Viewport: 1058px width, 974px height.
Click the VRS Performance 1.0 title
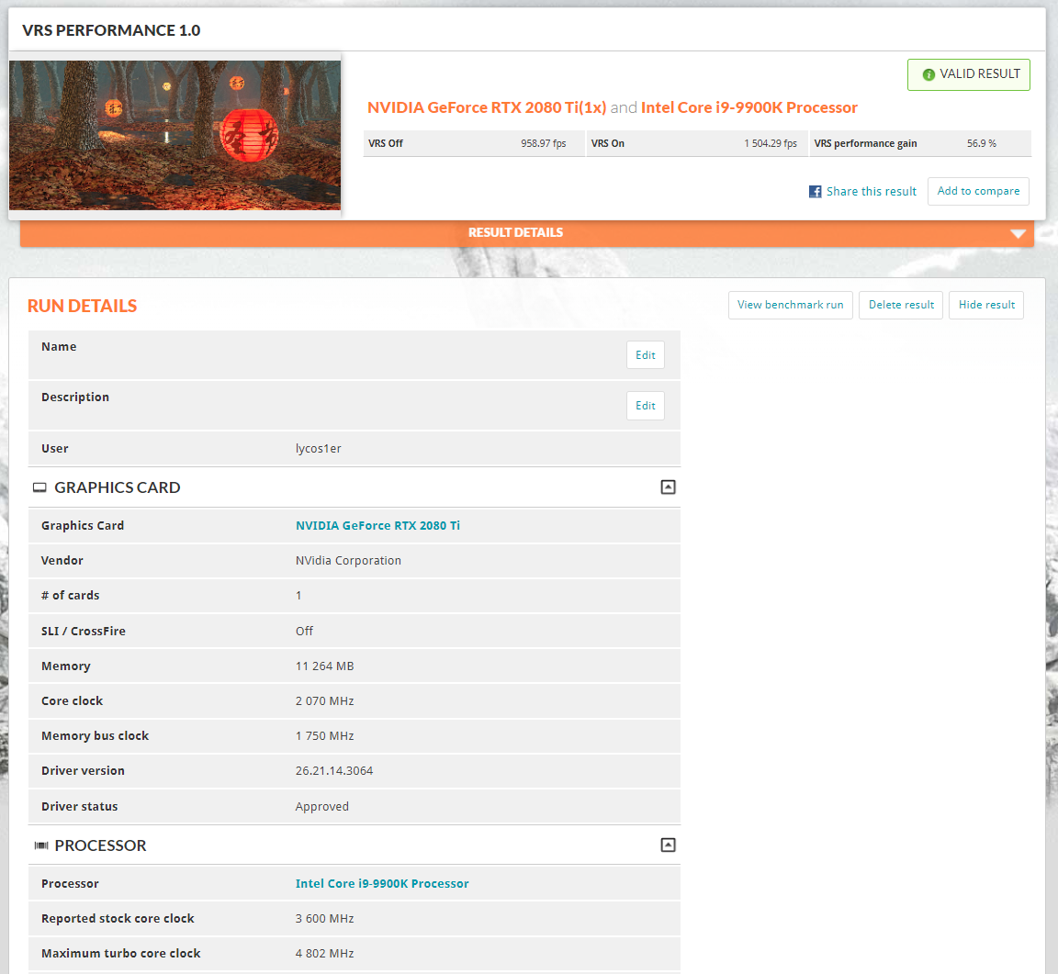point(111,30)
